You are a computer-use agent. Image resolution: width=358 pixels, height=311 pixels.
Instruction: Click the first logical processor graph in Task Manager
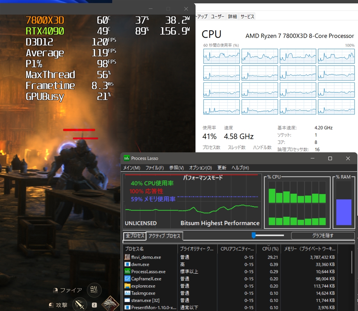[221, 56]
